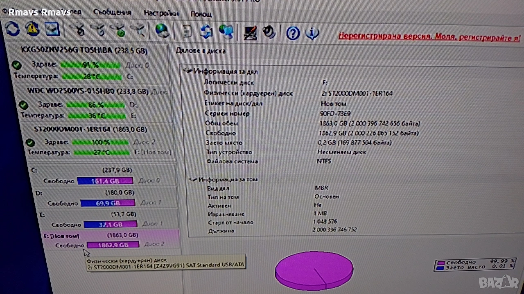Click the 69.9 GB free space bar
Viewport: 524px width, 294px height.
[x=108, y=203]
